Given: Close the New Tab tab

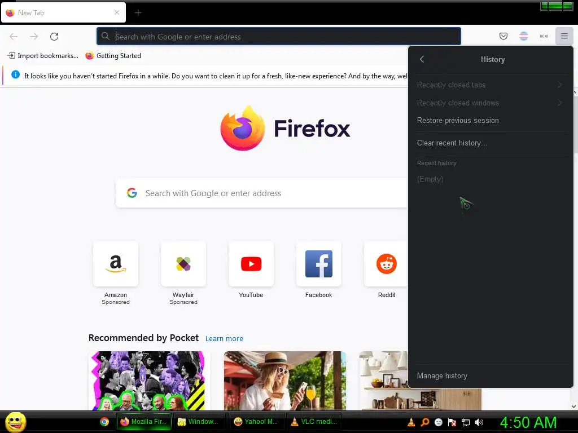Looking at the screenshot, I should 117,12.
